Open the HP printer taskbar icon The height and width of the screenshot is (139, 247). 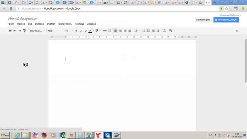pyautogui.click(x=89, y=135)
